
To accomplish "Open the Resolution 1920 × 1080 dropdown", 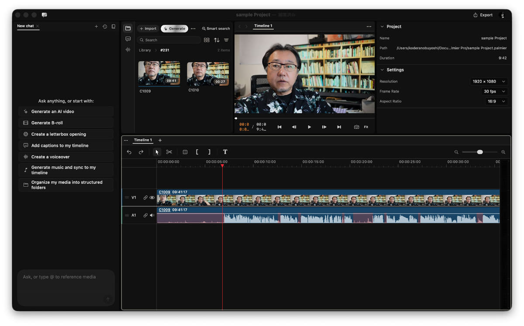I will [489, 82].
